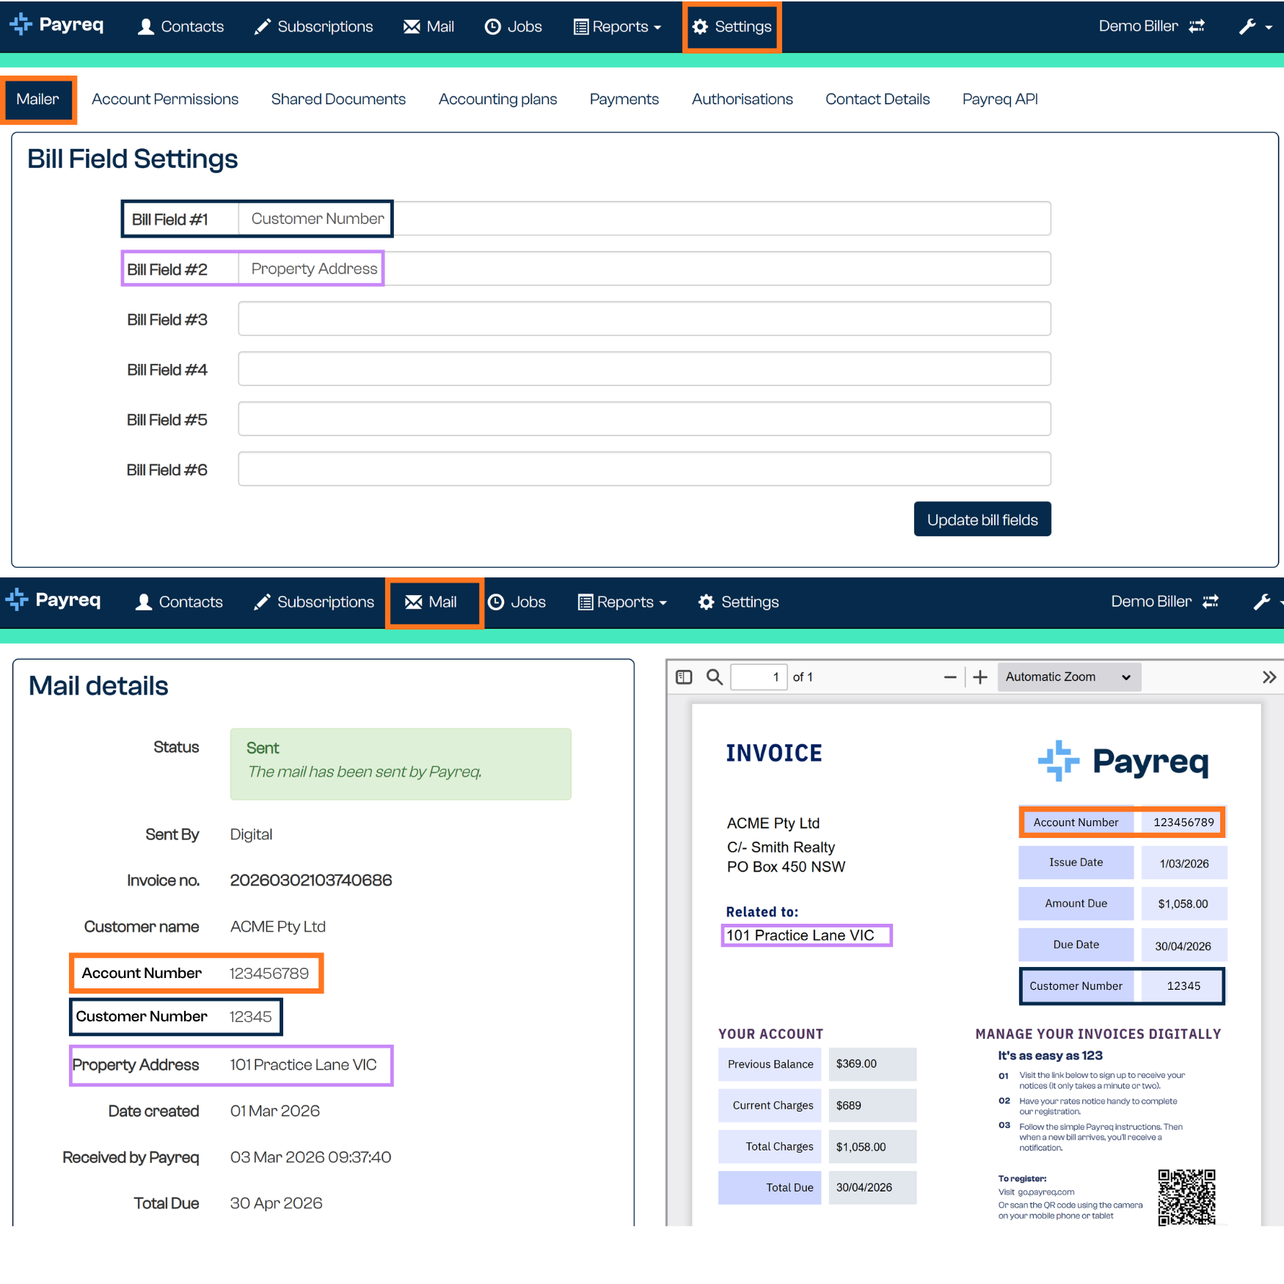
Task: Switch to the Contact Details tab
Action: [x=878, y=99]
